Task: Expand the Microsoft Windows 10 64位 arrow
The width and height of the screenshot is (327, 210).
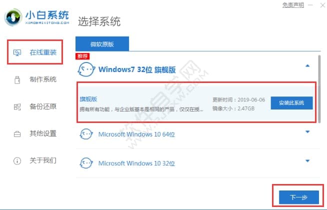Action: coord(307,132)
